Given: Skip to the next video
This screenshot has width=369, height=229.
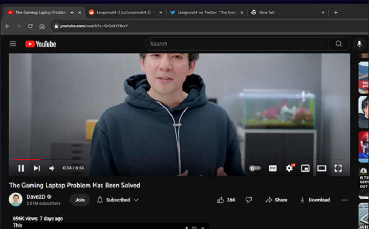Looking at the screenshot, I should [x=37, y=168].
